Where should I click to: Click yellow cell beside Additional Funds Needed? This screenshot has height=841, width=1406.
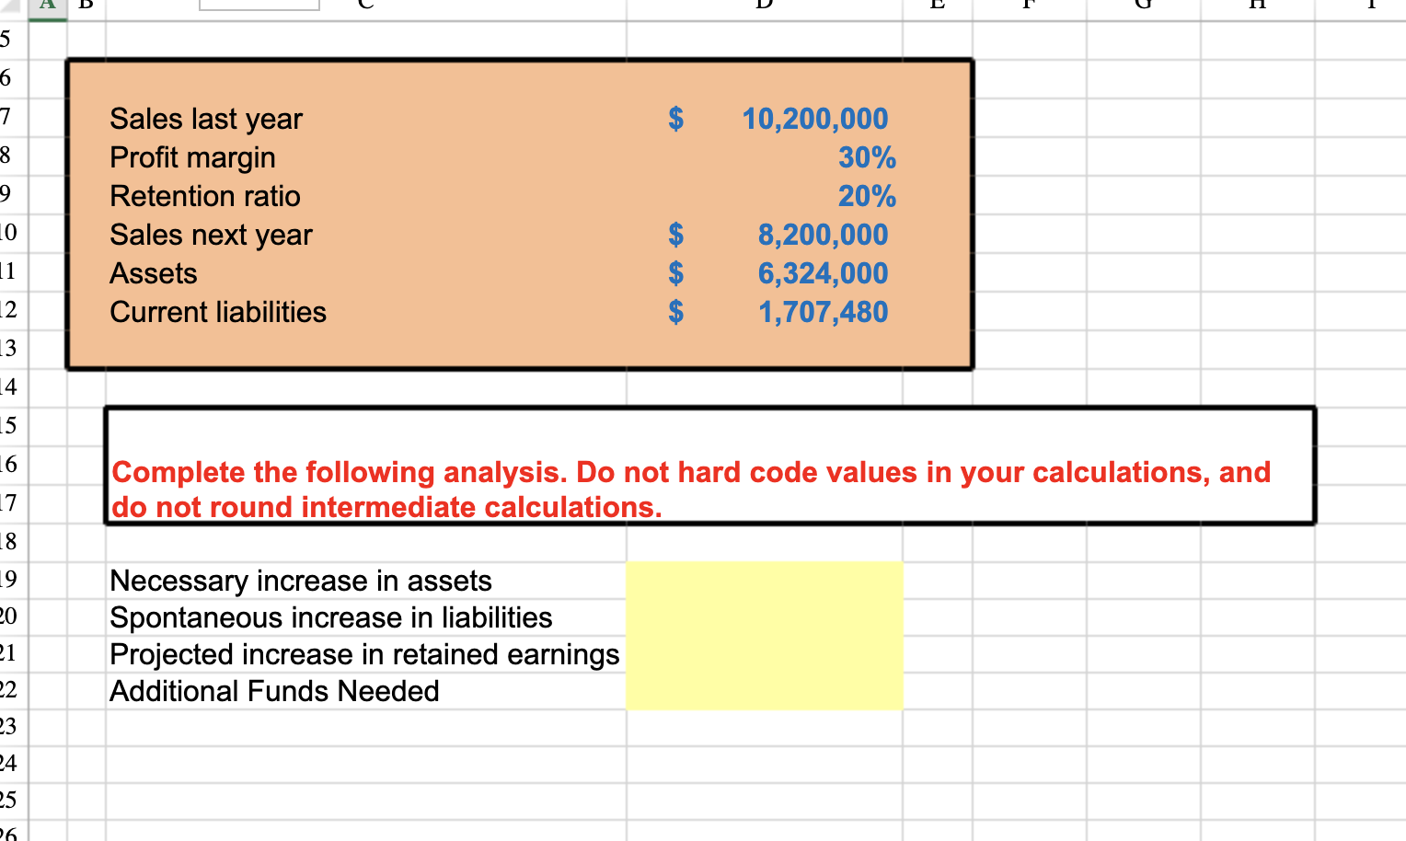tap(764, 690)
